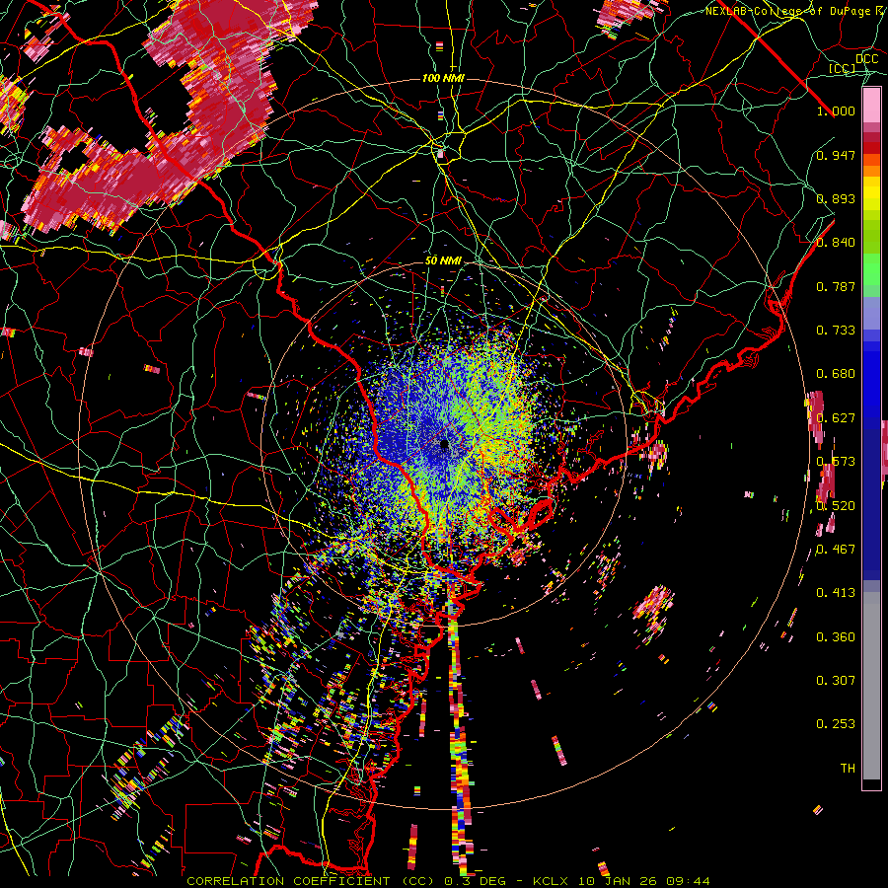This screenshot has height=888, width=888.
Task: Click the "100 NMI" range ring label
Action: click(443, 78)
